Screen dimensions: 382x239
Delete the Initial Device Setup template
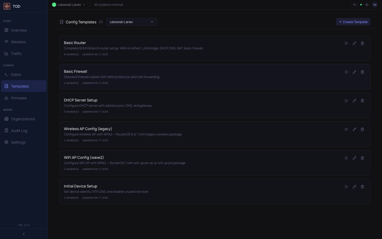coord(362,187)
